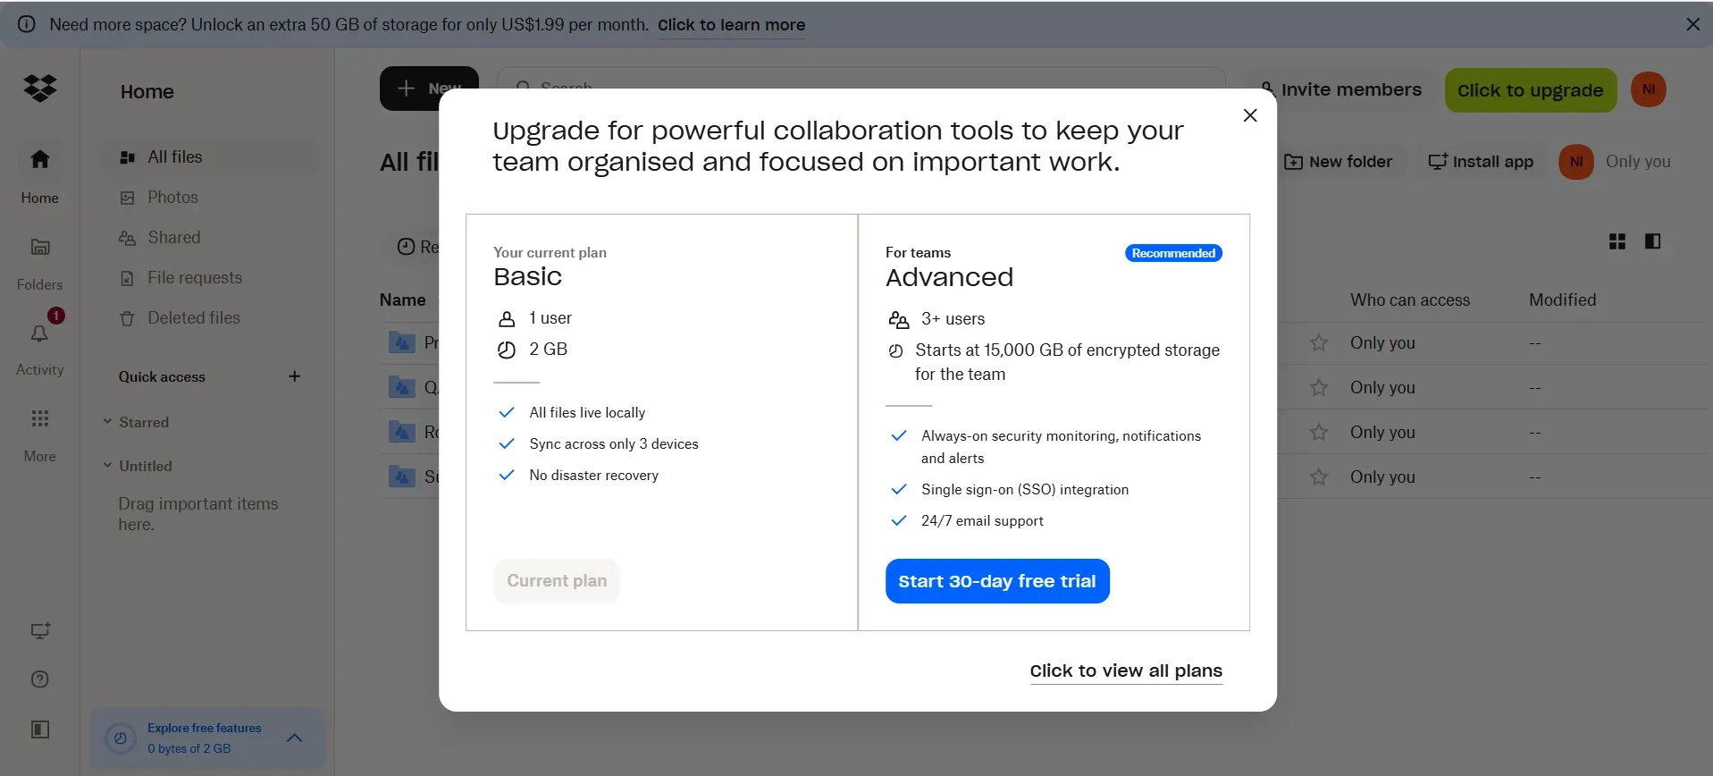Open the Home sidebar icon

40,159
